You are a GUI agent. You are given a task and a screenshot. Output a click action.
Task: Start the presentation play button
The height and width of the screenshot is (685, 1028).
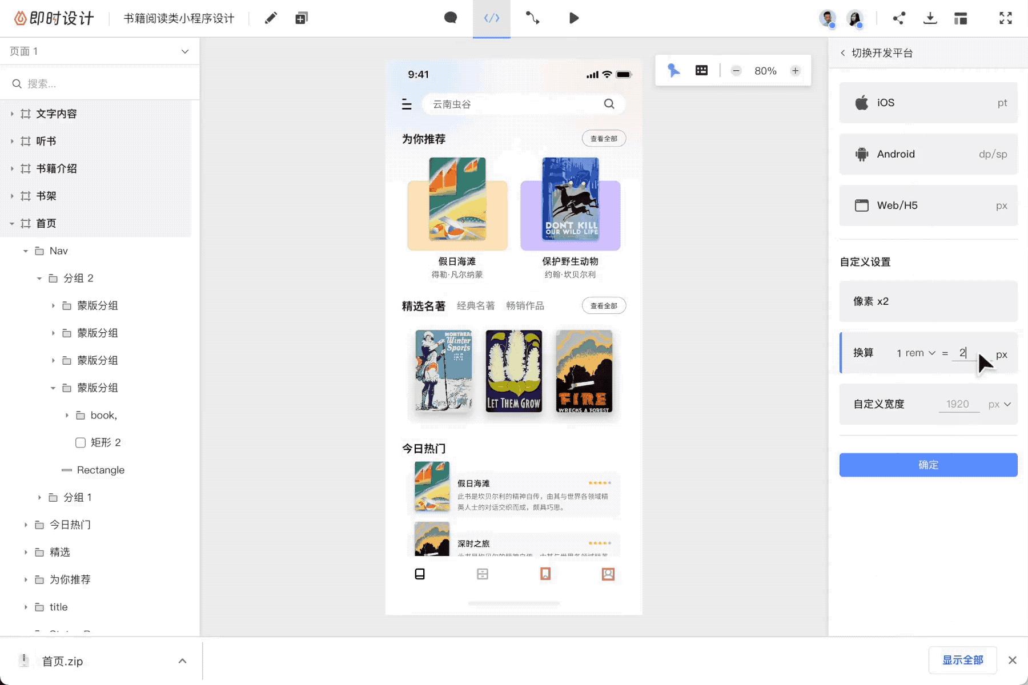click(574, 18)
